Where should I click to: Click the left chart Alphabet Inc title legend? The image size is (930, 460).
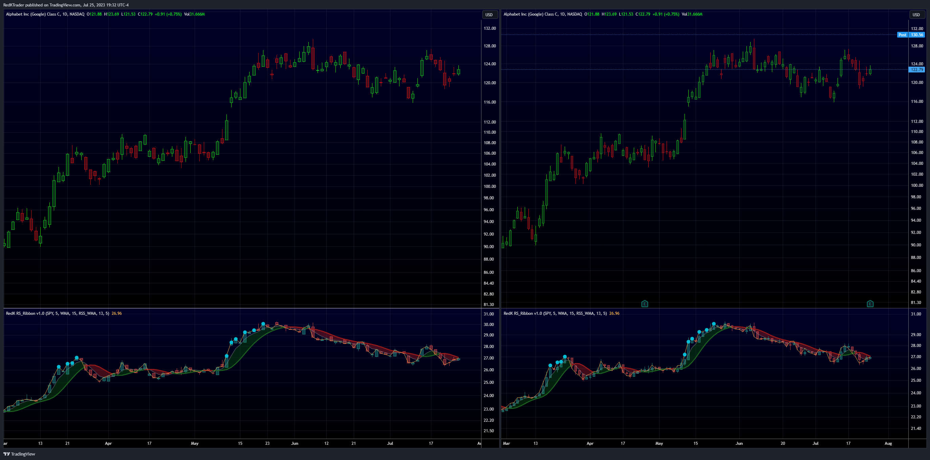tap(45, 14)
